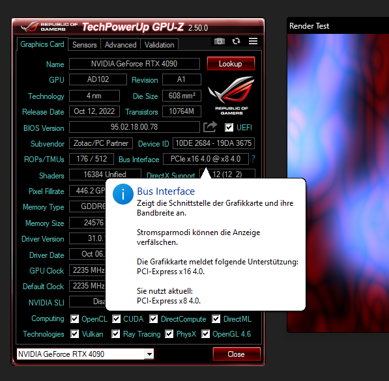The image size is (389, 381).
Task: Toggle the UEFI checkbox
Action: click(229, 128)
